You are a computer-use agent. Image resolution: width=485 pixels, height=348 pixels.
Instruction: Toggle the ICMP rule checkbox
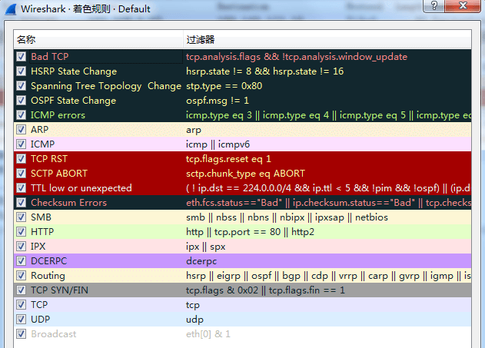point(21,144)
